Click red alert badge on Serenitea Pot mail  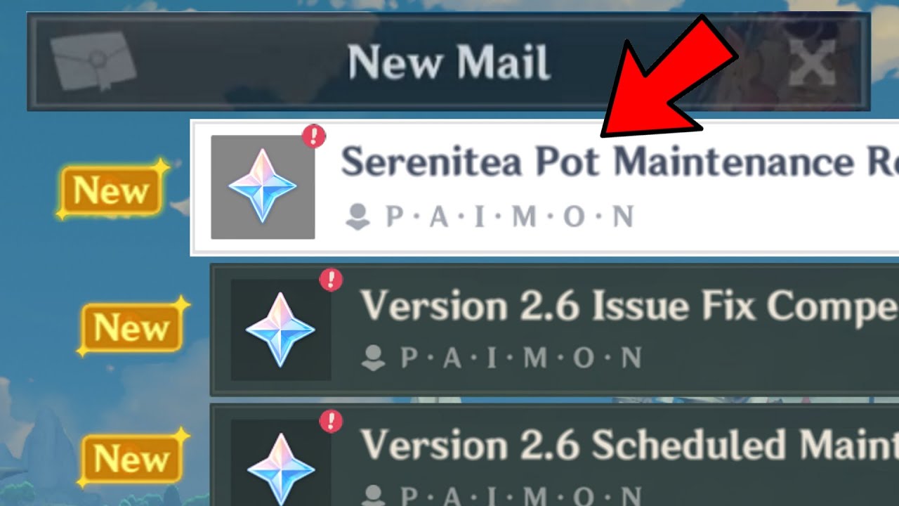pyautogui.click(x=314, y=136)
